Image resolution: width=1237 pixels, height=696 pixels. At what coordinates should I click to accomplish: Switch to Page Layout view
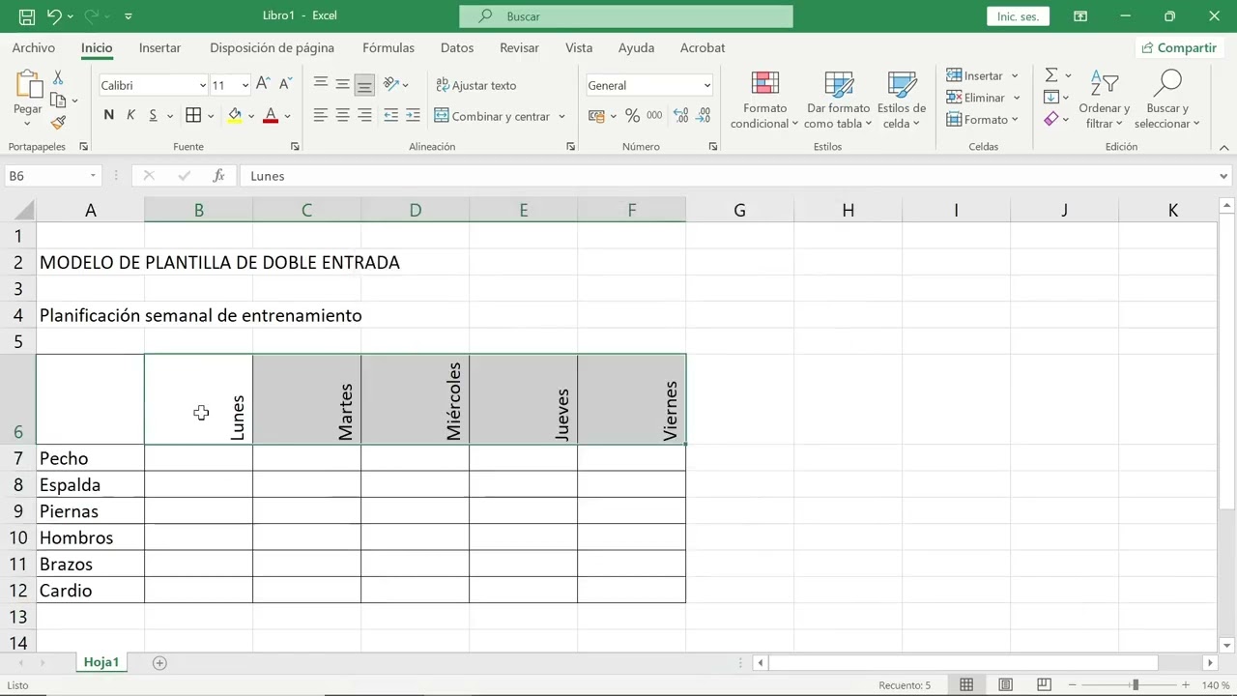coord(1005,685)
